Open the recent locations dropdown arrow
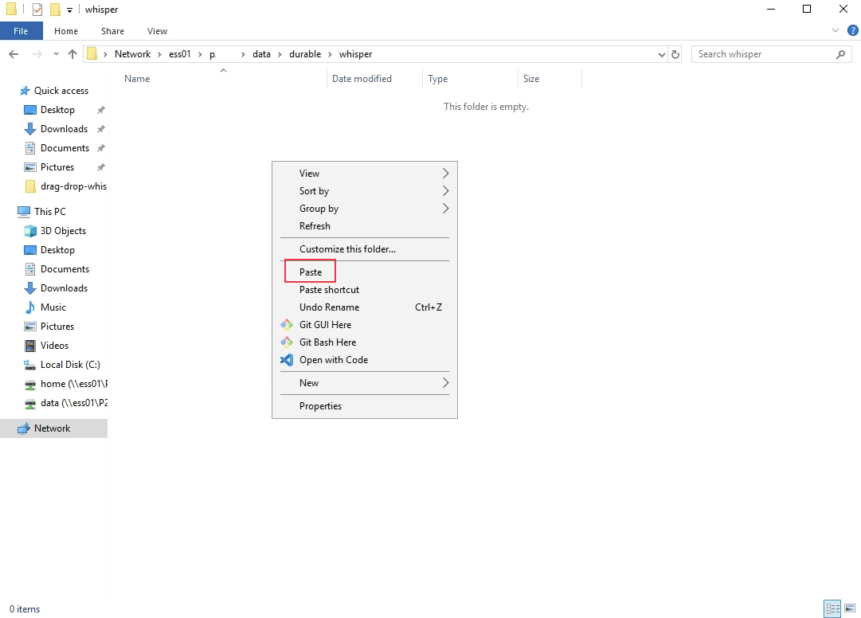Screen dimensions: 861x618 (x=56, y=54)
